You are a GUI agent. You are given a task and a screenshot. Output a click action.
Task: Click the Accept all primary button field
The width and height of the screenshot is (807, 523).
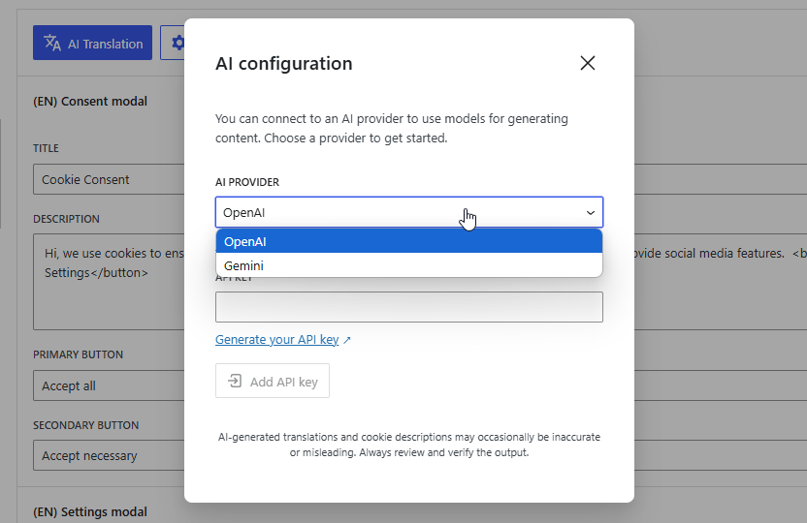(x=109, y=385)
